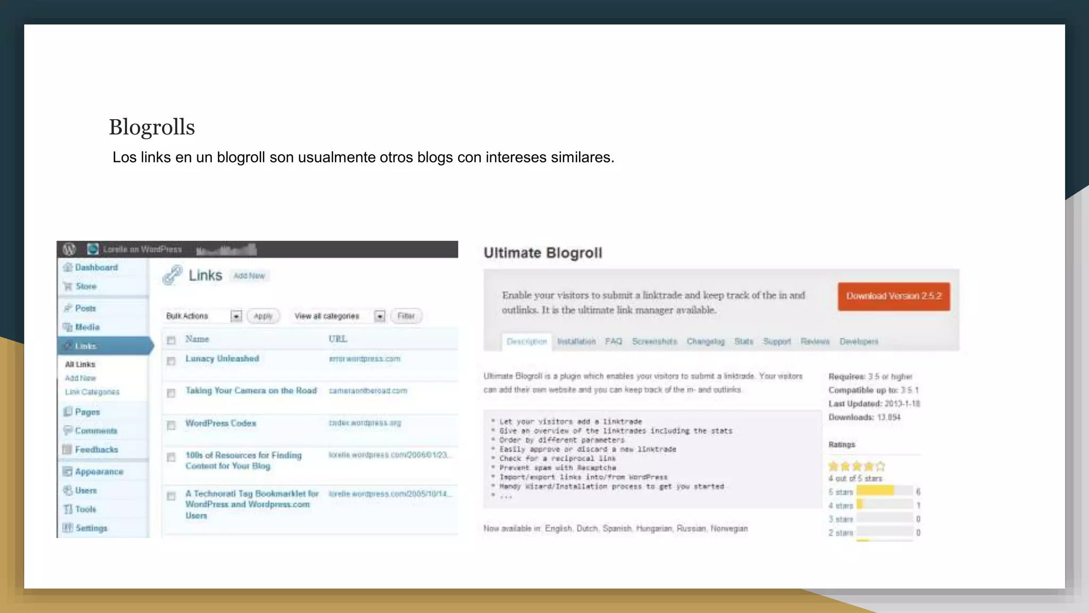1089x613 pixels.
Task: Switch to the Screenshots tab
Action: (x=655, y=341)
